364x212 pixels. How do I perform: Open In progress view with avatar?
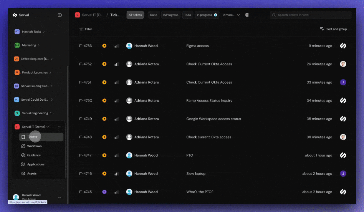(x=207, y=15)
